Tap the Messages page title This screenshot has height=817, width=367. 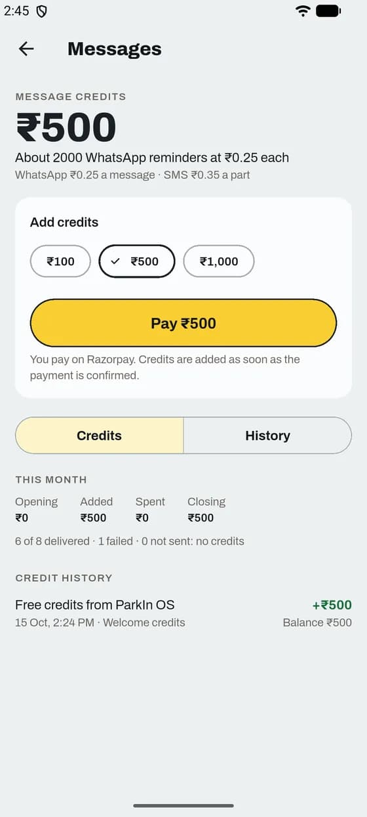(114, 49)
